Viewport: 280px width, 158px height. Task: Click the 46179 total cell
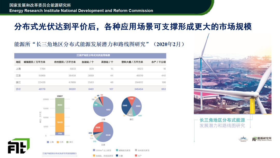pos(42,89)
